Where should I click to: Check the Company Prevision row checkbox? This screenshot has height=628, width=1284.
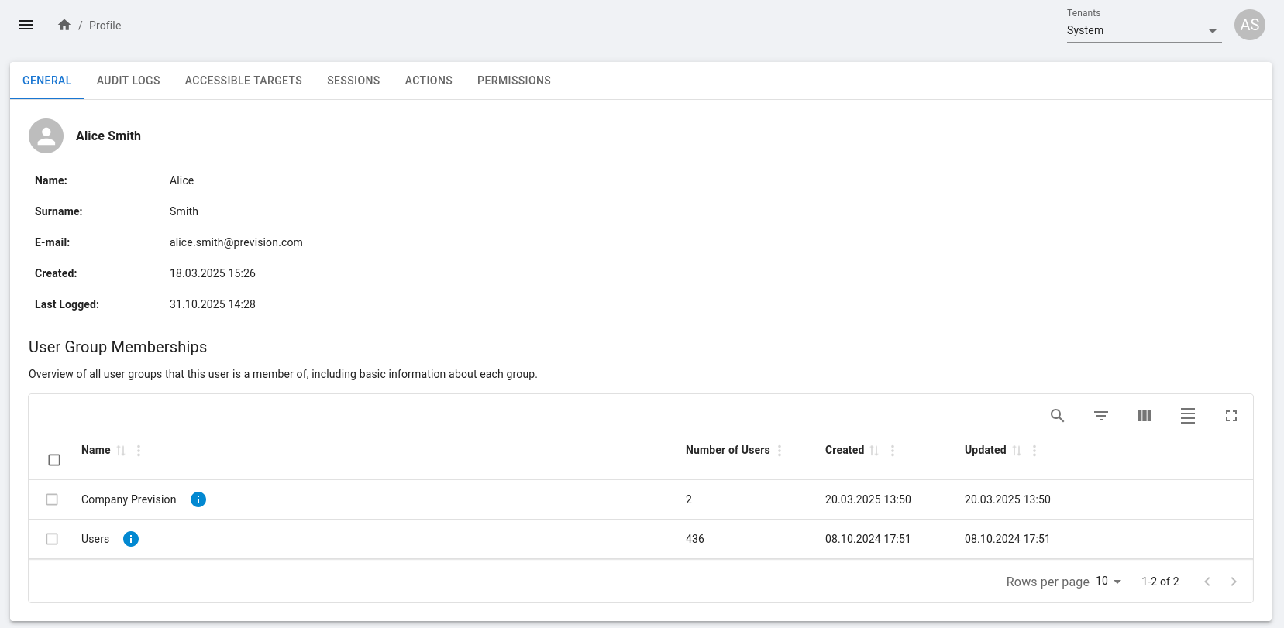tap(52, 499)
